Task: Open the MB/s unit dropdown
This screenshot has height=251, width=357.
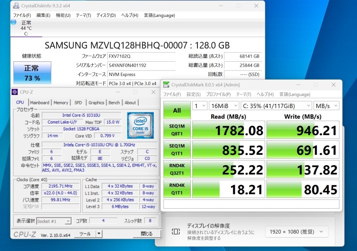Action: coord(326,106)
